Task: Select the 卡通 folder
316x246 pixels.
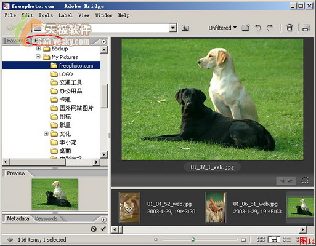Action: pos(60,100)
